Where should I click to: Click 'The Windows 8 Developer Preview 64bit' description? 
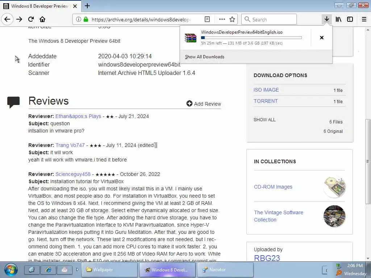click(x=74, y=41)
